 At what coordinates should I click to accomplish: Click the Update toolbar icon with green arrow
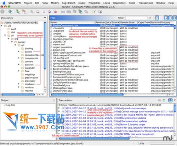(x=18, y=12)
